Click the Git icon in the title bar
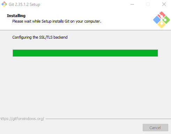The image size is (171, 134). (4, 4)
